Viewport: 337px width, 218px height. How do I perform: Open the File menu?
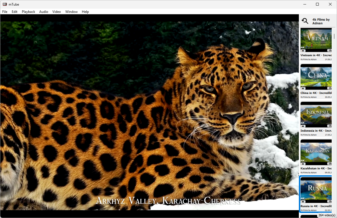(x=5, y=12)
